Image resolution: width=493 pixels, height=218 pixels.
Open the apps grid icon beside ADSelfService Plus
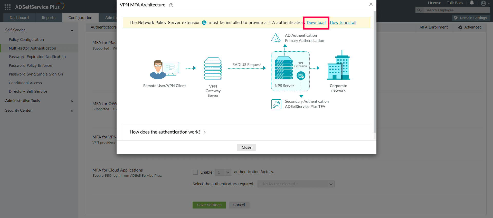8,7
